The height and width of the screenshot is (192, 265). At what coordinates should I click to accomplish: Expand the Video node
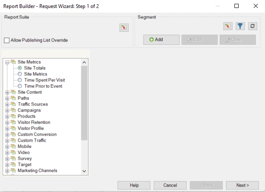[x=7, y=153]
